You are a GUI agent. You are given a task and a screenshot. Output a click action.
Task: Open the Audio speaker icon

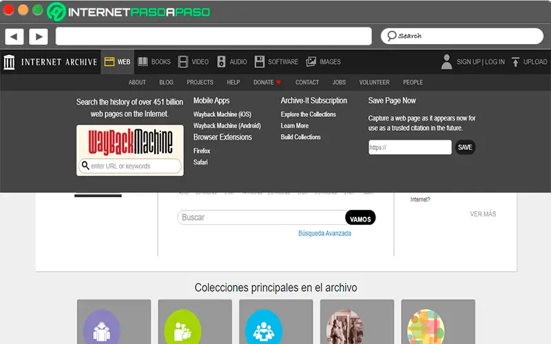click(221, 62)
